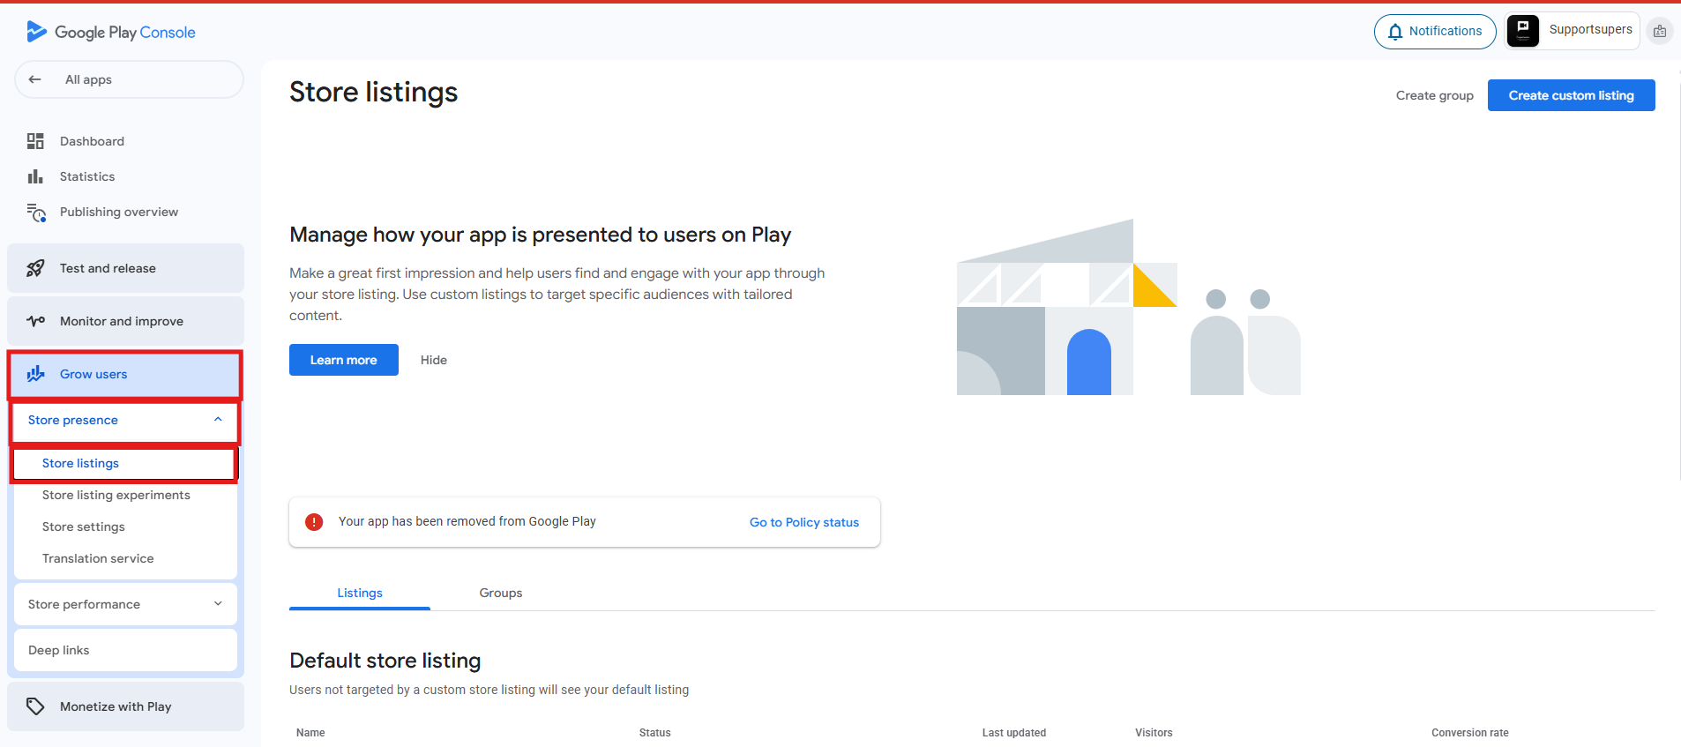
Task: Open Store listing experiments in sidebar
Action: tap(116, 495)
